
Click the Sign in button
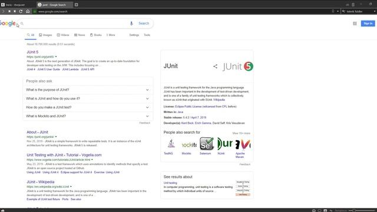(368, 24)
